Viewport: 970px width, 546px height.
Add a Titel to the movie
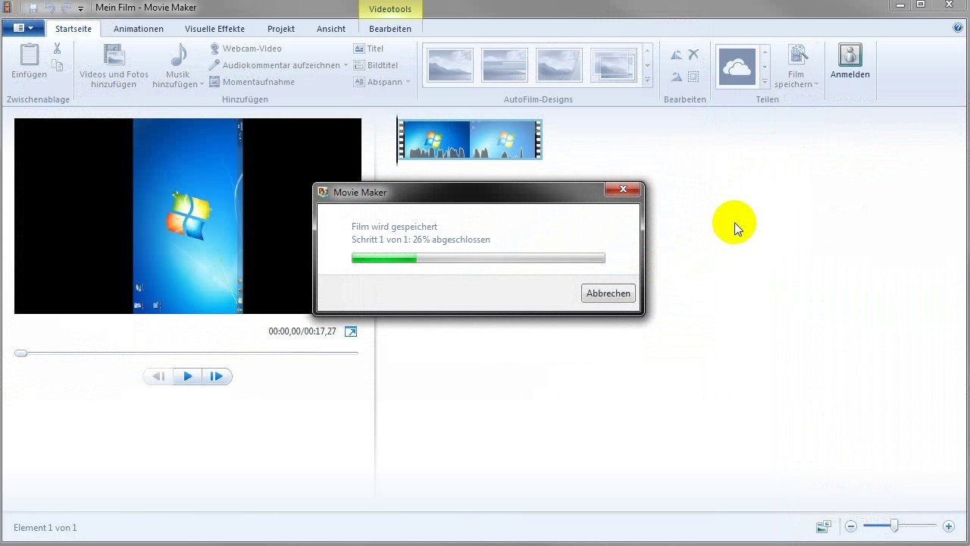(369, 49)
